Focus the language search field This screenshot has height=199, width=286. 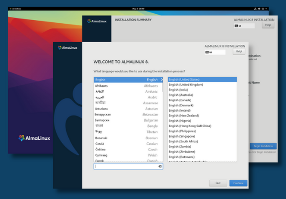128,166
